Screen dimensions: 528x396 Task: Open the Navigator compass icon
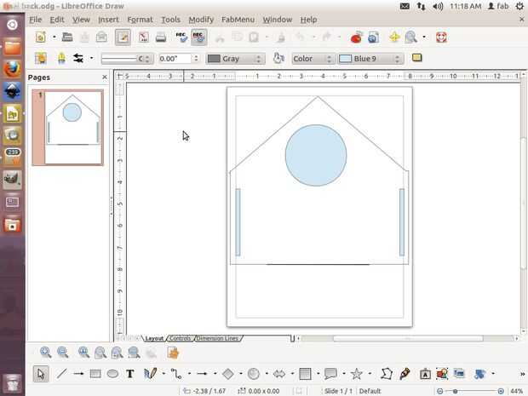pyautogui.click(x=394, y=37)
